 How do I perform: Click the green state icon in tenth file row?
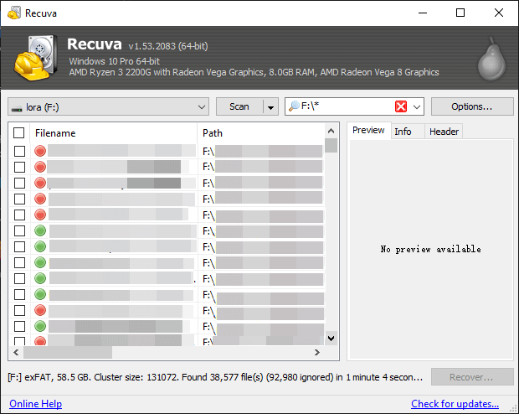pyautogui.click(x=40, y=294)
